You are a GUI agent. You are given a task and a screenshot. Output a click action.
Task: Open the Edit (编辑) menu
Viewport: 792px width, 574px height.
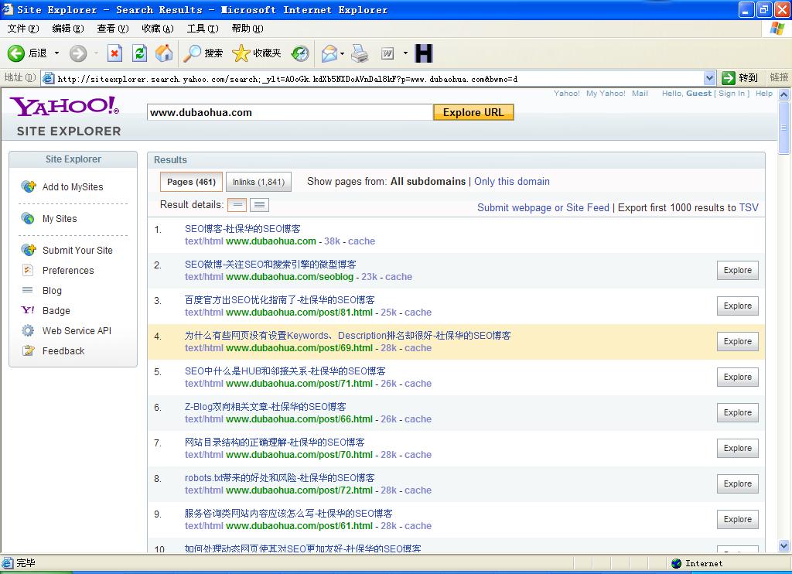pos(68,29)
